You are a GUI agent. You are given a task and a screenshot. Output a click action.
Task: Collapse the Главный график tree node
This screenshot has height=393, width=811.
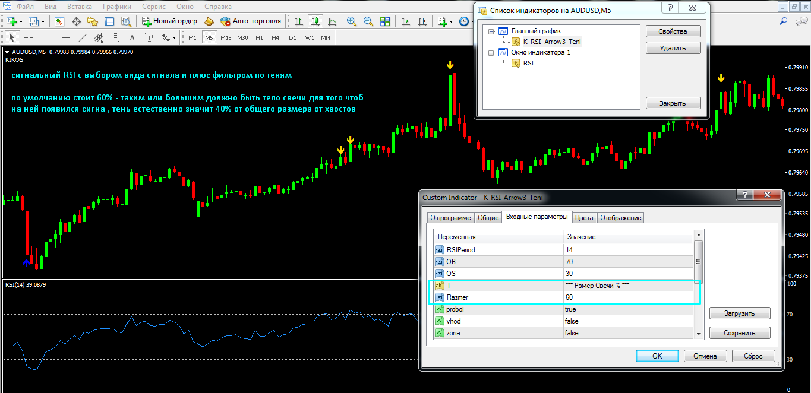(x=490, y=31)
